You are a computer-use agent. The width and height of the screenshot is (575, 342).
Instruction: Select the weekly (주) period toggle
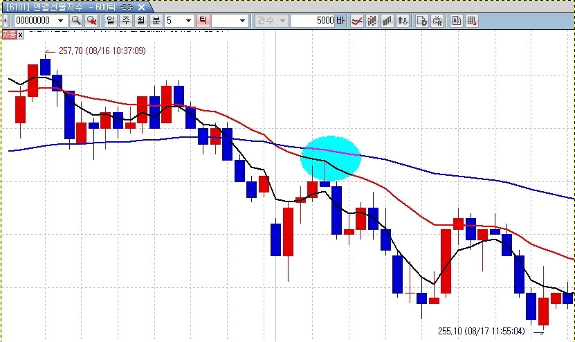tap(126, 21)
